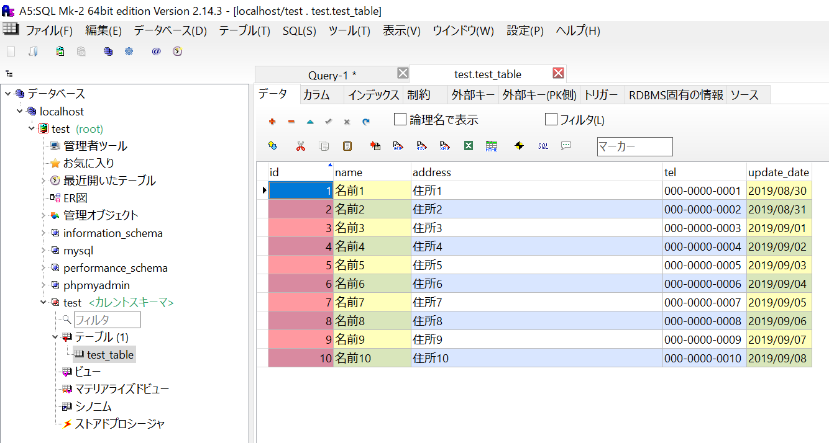The width and height of the screenshot is (829, 443).
Task: Export the data to Excel
Action: click(x=467, y=146)
